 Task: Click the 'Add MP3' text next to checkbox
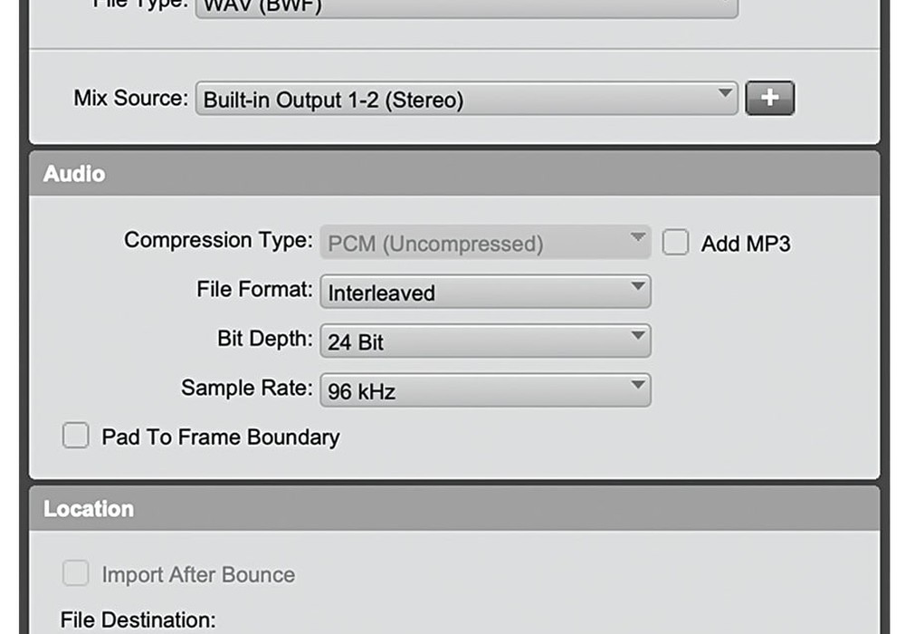click(x=745, y=243)
